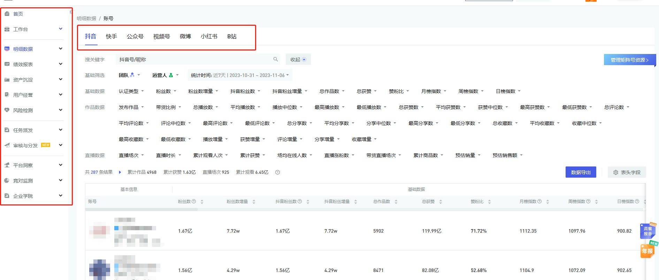This screenshot has height=280, width=659.
Task: Switch to the 微博 tab
Action: pos(185,36)
